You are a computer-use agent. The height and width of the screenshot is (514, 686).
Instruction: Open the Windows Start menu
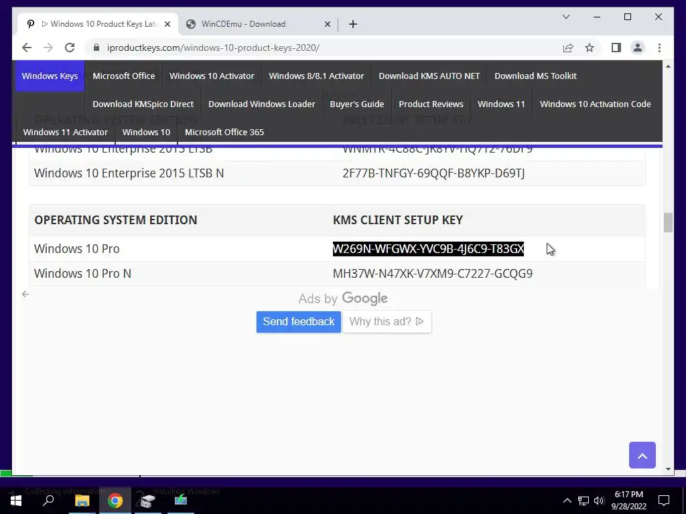[x=16, y=501]
